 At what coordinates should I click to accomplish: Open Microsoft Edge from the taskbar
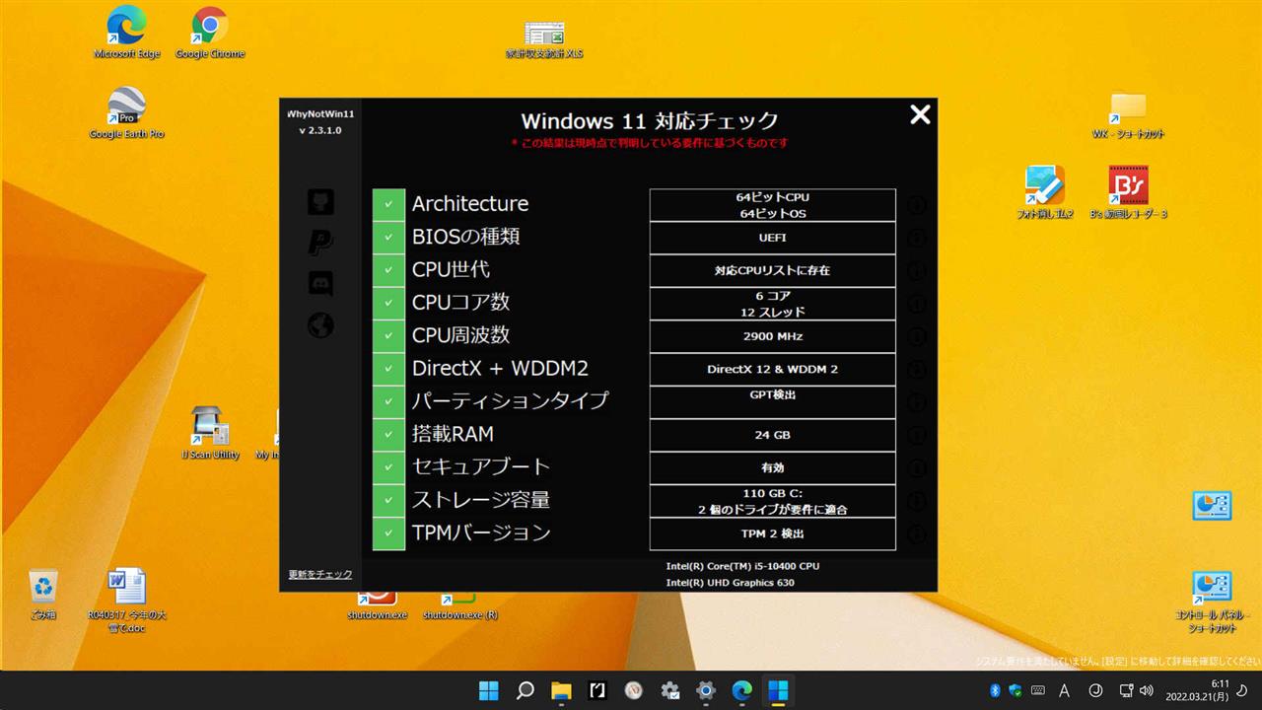point(742,690)
